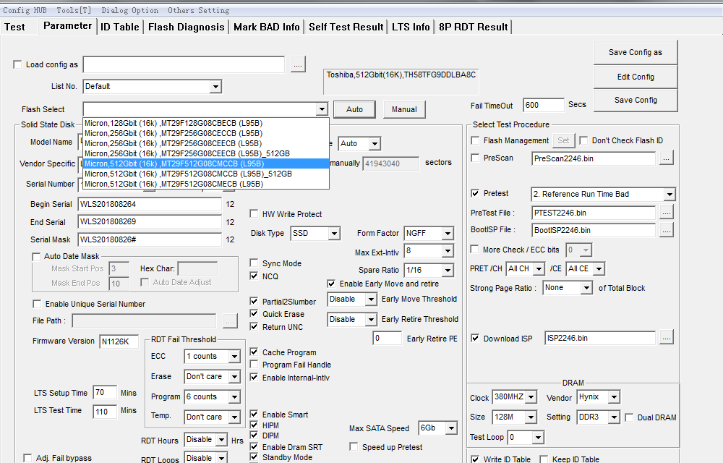The image size is (723, 463).
Task: Open the 8P RDT Result tab
Action: (474, 27)
